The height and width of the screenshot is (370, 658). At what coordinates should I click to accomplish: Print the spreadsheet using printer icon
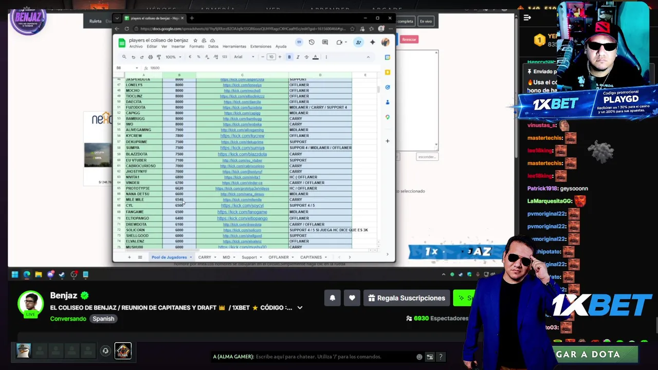[150, 57]
